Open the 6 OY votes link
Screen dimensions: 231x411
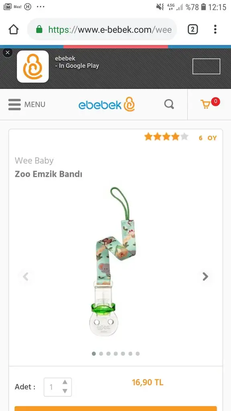click(208, 138)
